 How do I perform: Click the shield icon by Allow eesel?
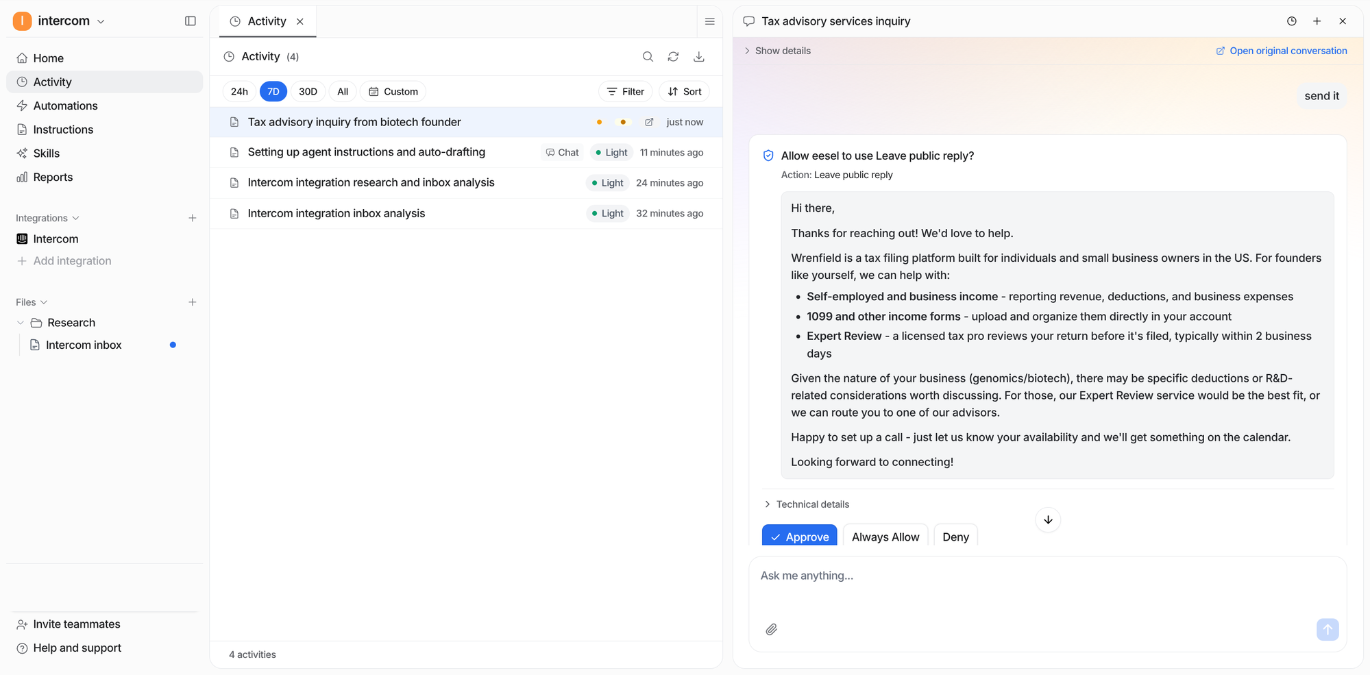point(768,156)
